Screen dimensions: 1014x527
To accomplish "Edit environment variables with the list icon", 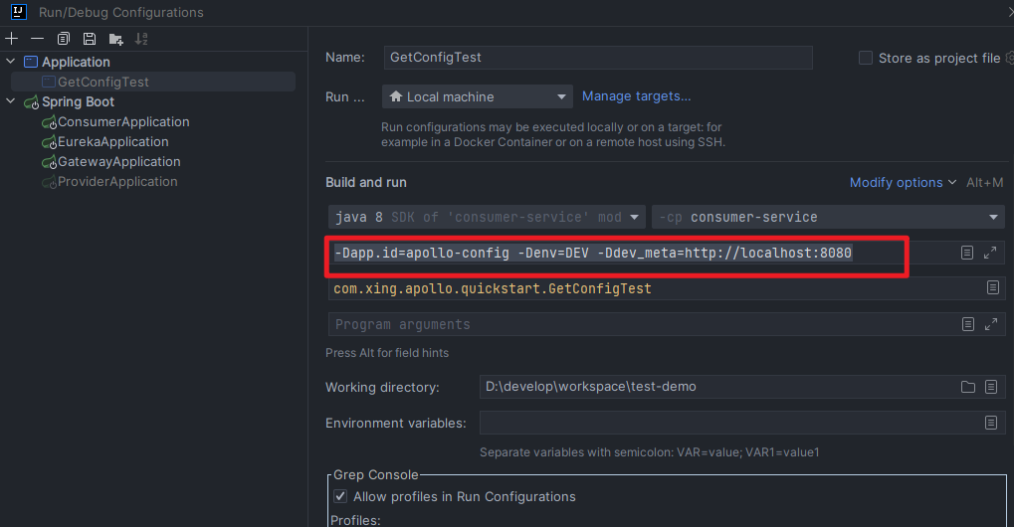I will 991,423.
